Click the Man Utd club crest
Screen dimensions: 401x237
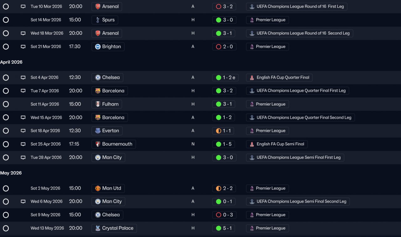click(98, 188)
